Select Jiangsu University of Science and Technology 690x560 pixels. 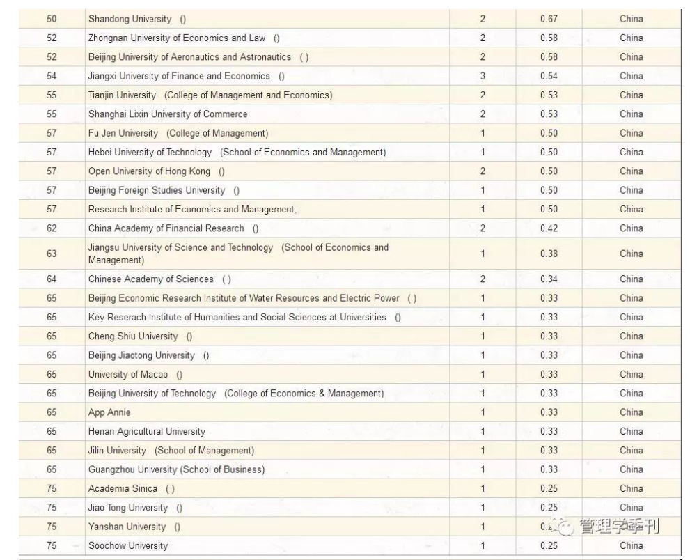tap(238, 254)
